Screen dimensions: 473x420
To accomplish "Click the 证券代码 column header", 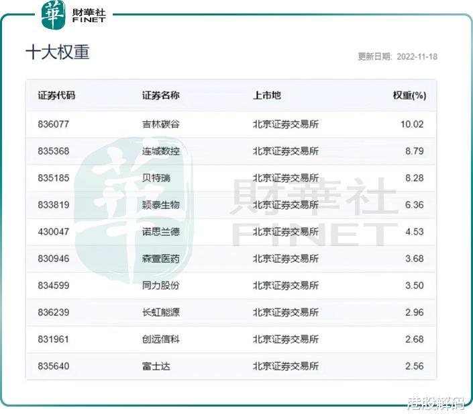I will coord(56,95).
